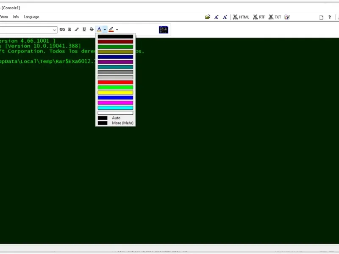Pick the cyan color swatch
This screenshot has width=339, height=254.
point(115,108)
